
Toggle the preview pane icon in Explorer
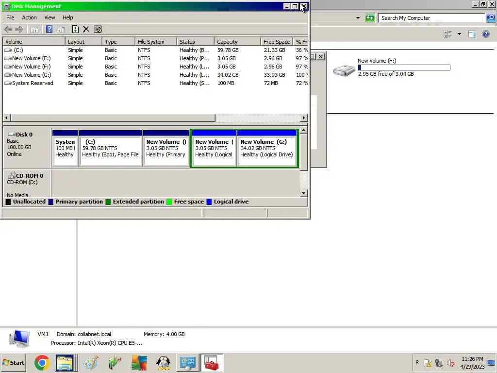pos(472,34)
